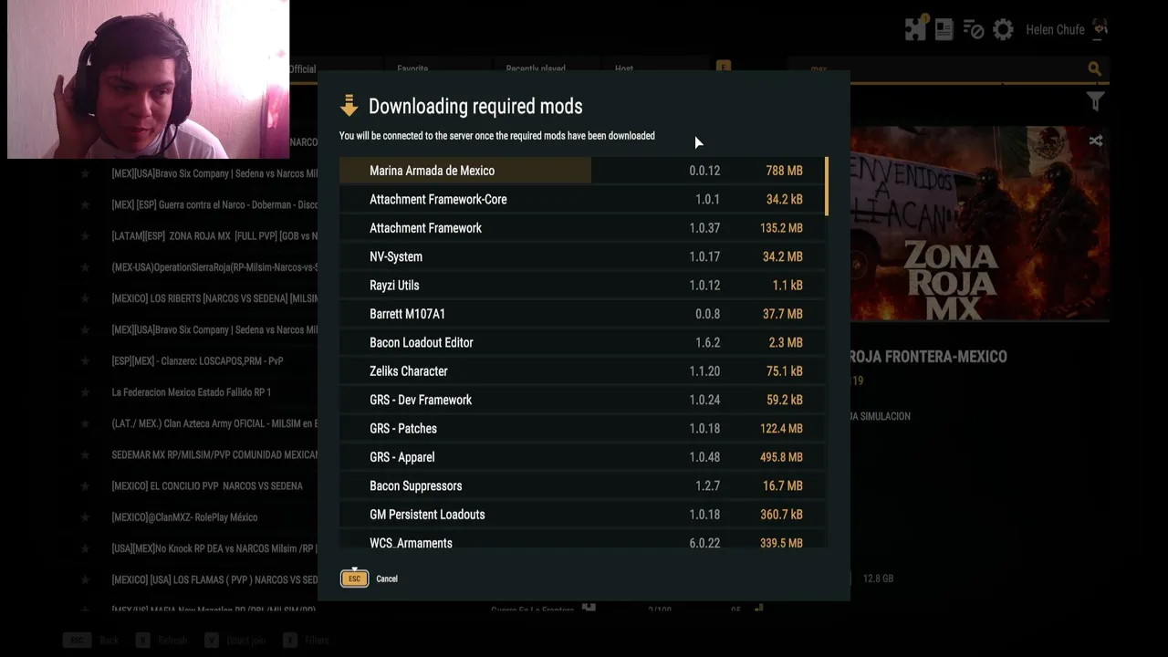The width and height of the screenshot is (1168, 657).
Task: Click the download arrow icon in the dialog title
Action: click(349, 106)
